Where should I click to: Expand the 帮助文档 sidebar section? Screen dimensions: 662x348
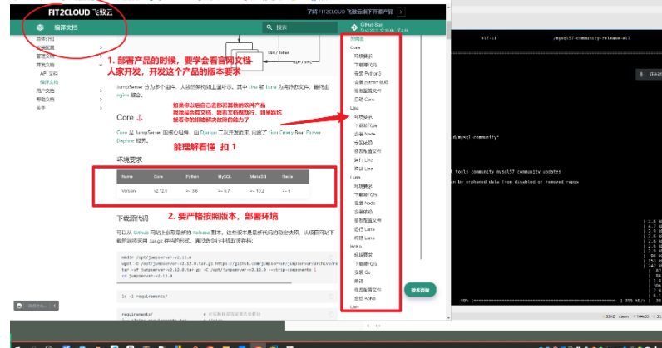click(101, 100)
